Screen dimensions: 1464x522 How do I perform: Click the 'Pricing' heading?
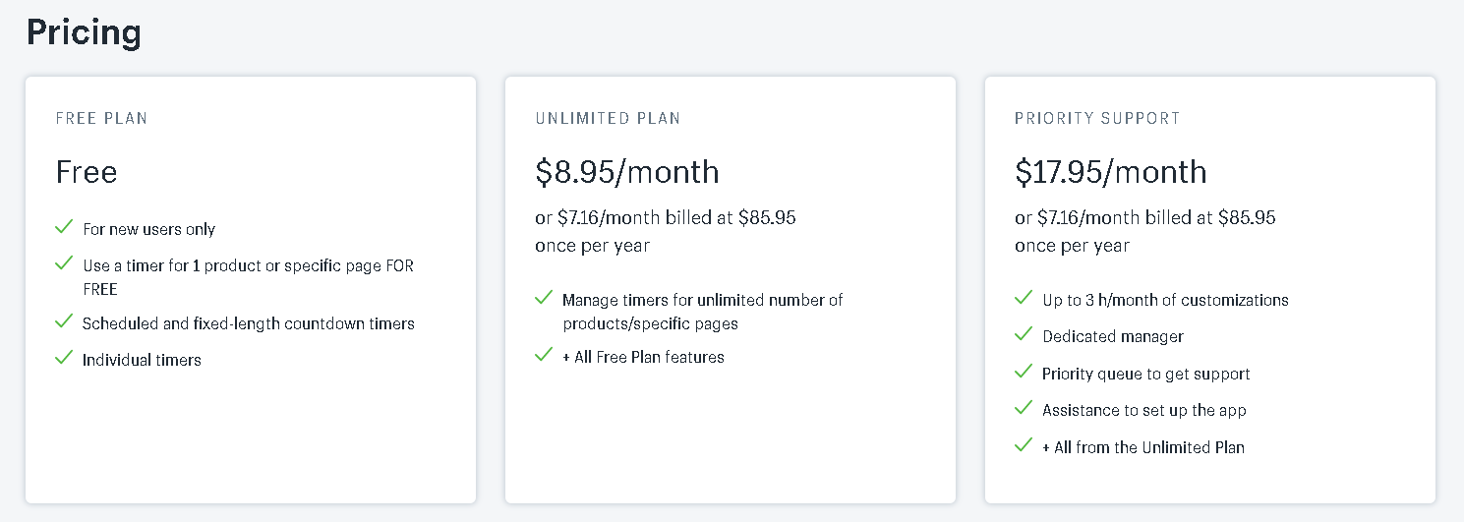click(x=84, y=32)
